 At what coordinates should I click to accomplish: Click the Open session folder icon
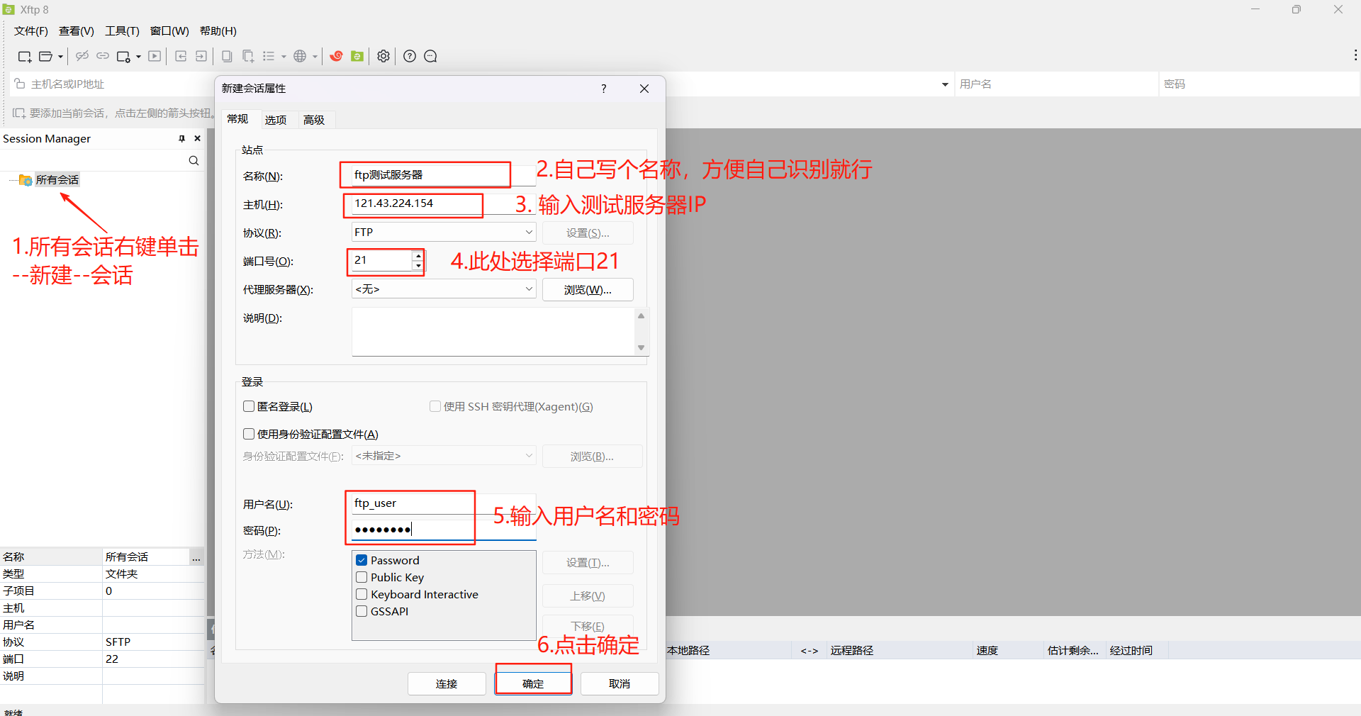(46, 57)
